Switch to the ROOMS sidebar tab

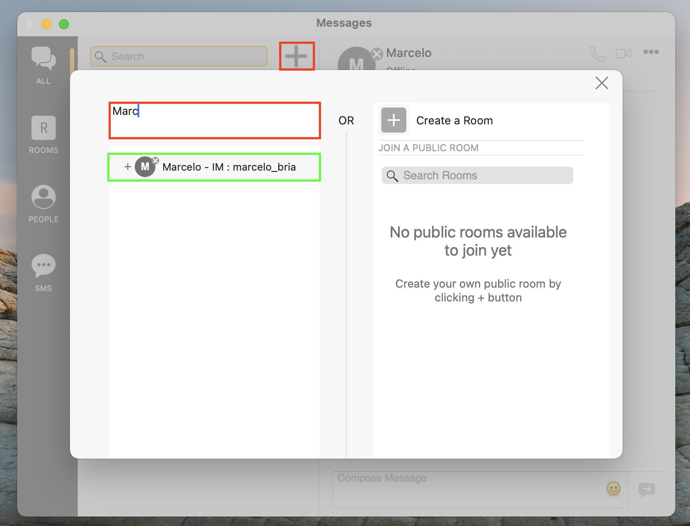coord(43,134)
